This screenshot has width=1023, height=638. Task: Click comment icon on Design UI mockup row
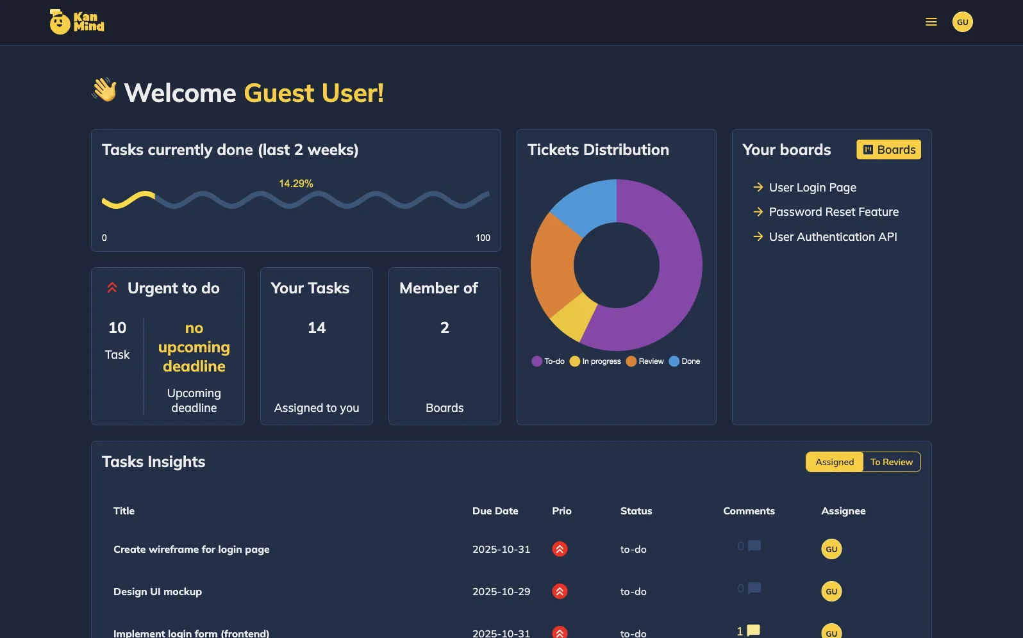coord(754,588)
